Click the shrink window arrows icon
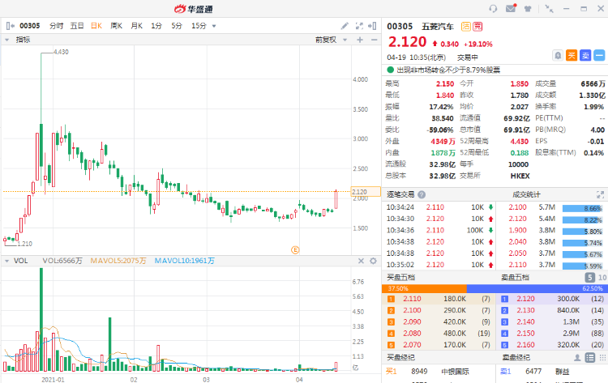 [x=549, y=9]
